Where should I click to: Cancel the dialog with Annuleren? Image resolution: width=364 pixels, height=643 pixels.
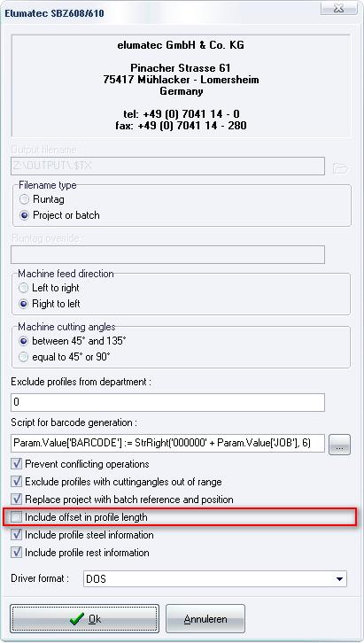click(x=205, y=619)
